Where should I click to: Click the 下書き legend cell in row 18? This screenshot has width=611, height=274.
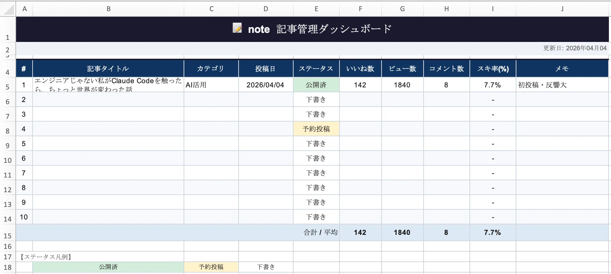click(266, 267)
